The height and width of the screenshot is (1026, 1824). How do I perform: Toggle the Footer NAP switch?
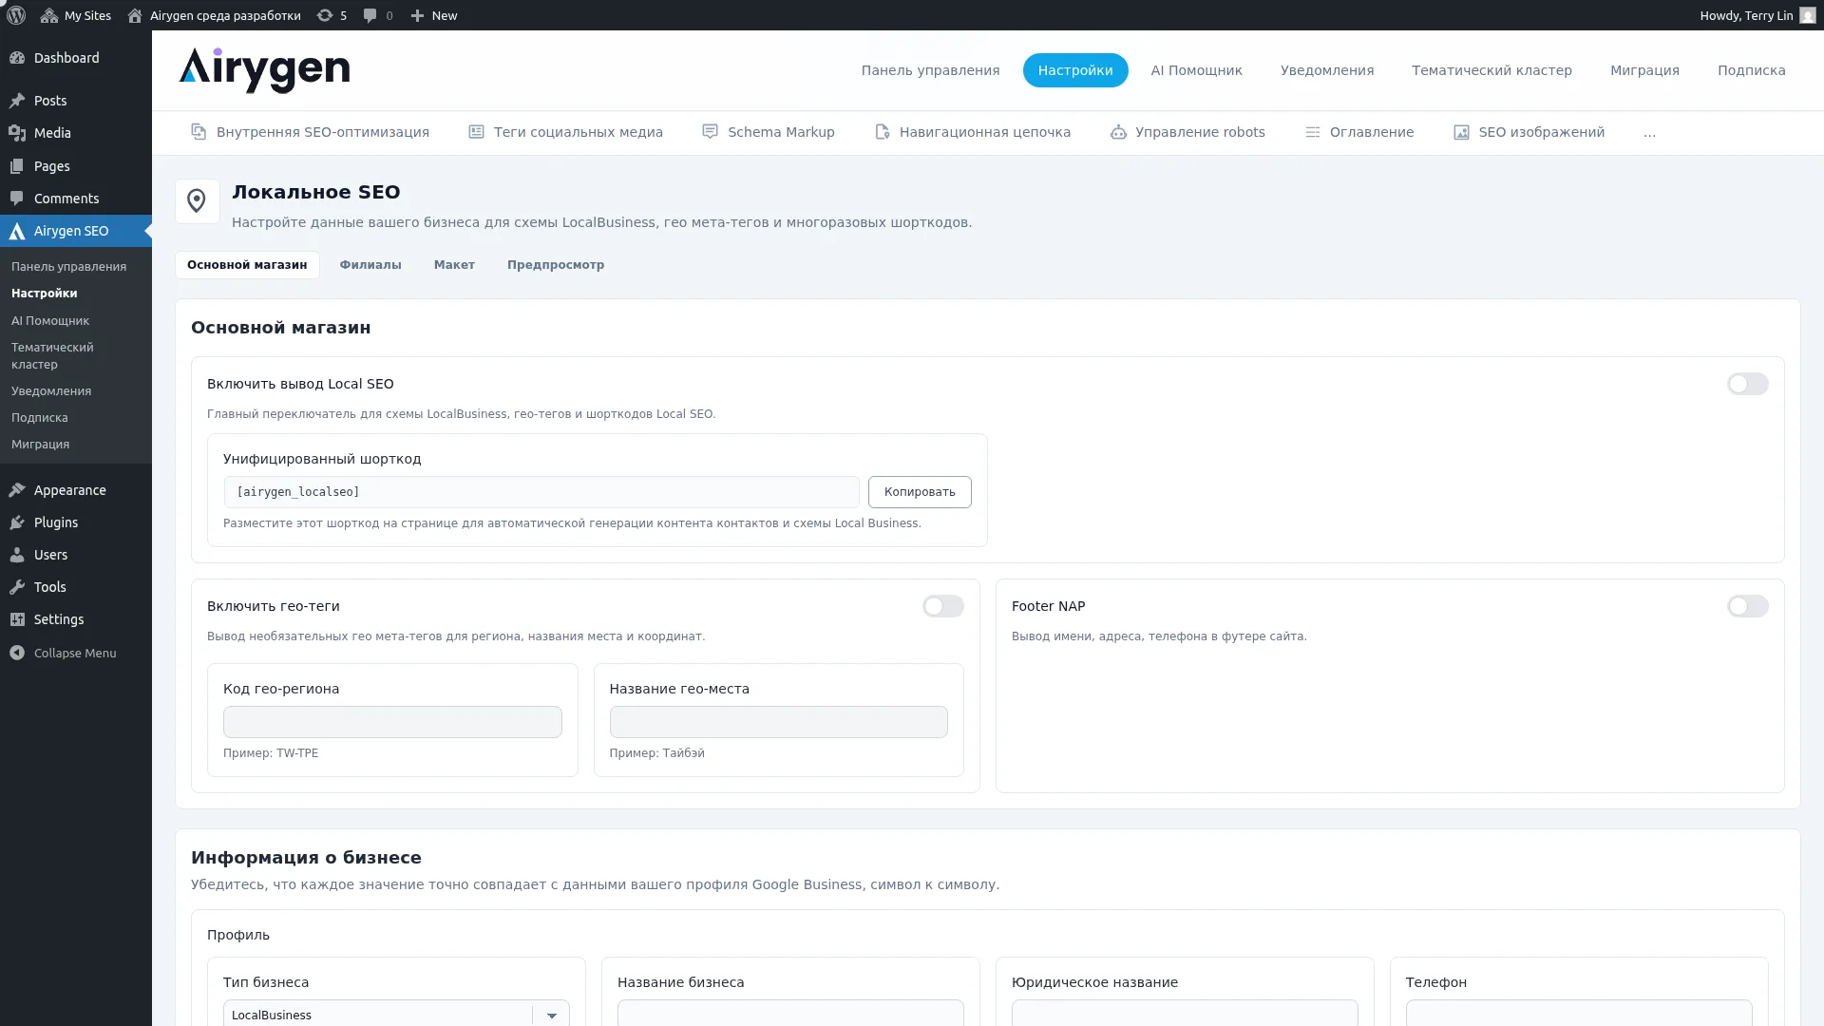coord(1747,606)
